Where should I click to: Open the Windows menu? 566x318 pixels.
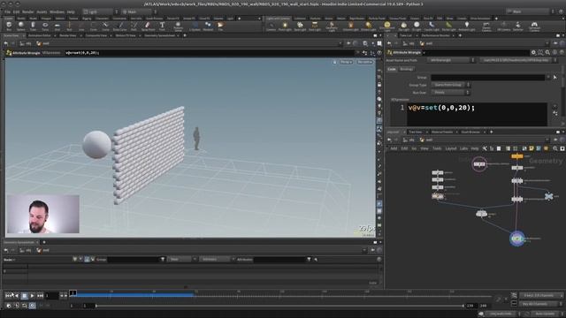[x=57, y=11]
